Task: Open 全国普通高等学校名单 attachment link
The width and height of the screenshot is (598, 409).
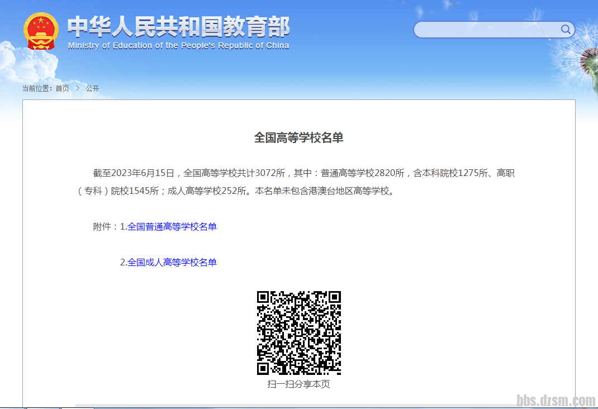Action: pyautogui.click(x=172, y=227)
